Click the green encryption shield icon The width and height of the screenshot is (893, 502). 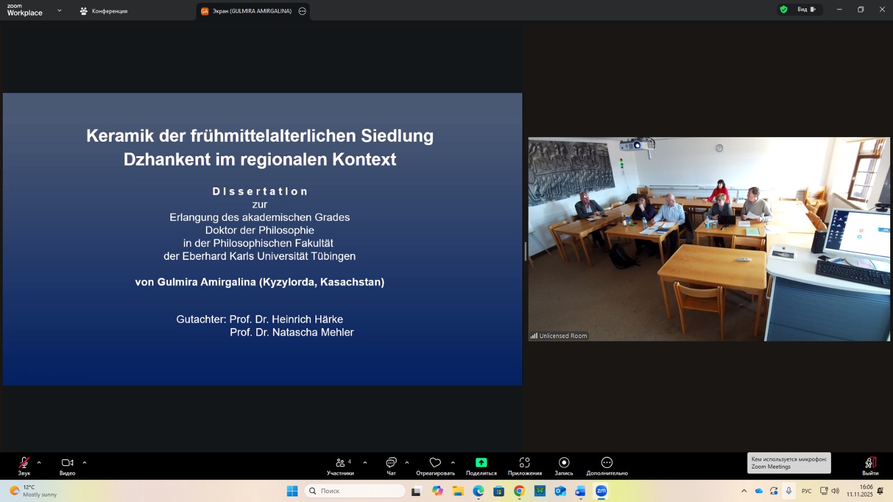[x=784, y=9]
